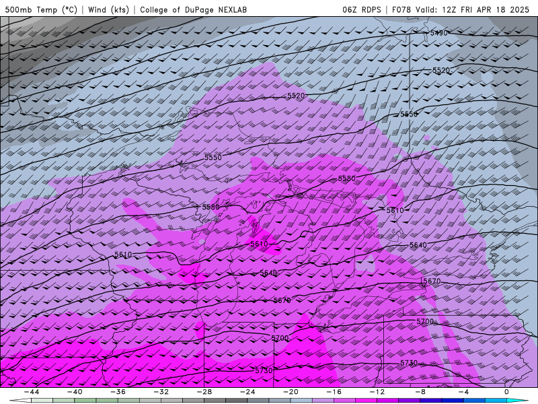Select the 5520 contour label left of map center

[x=296, y=96]
